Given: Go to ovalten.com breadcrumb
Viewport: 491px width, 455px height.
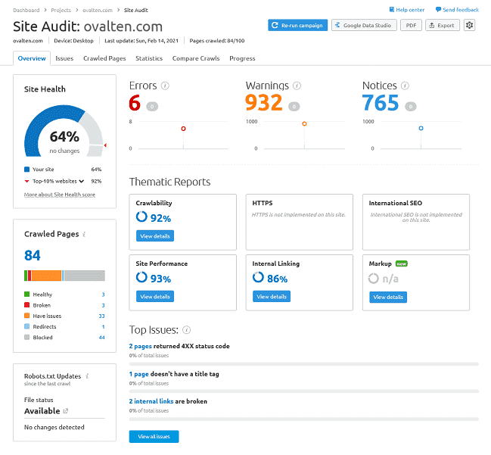Looking at the screenshot, I should [x=98, y=10].
